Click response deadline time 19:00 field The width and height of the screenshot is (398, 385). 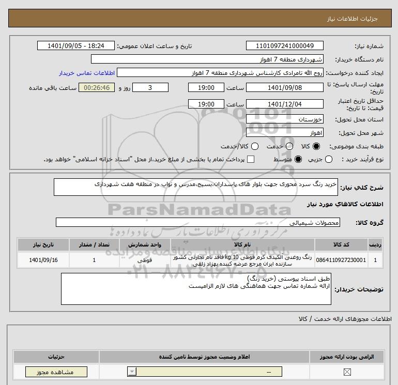(x=206, y=87)
